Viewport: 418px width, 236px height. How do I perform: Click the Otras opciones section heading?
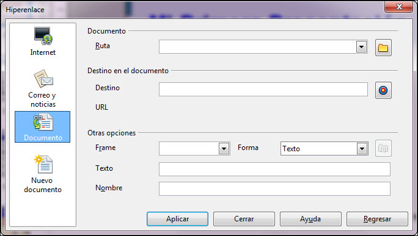pos(111,133)
